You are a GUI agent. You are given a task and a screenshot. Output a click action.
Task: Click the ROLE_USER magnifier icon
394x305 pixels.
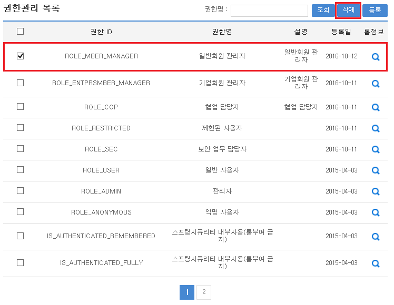[376, 170]
